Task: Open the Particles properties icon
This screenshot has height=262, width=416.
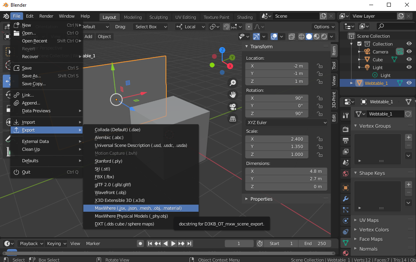Action: (346, 210)
